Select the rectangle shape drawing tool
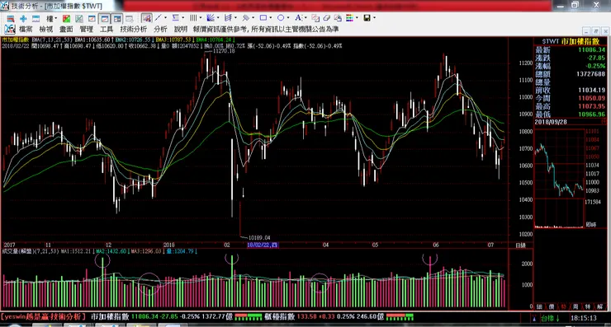The height and width of the screenshot is (327, 611). (x=263, y=18)
